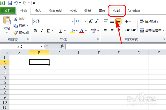
Task: Open the 对齐方式 alignment dialog launcher
Action: 164,39
